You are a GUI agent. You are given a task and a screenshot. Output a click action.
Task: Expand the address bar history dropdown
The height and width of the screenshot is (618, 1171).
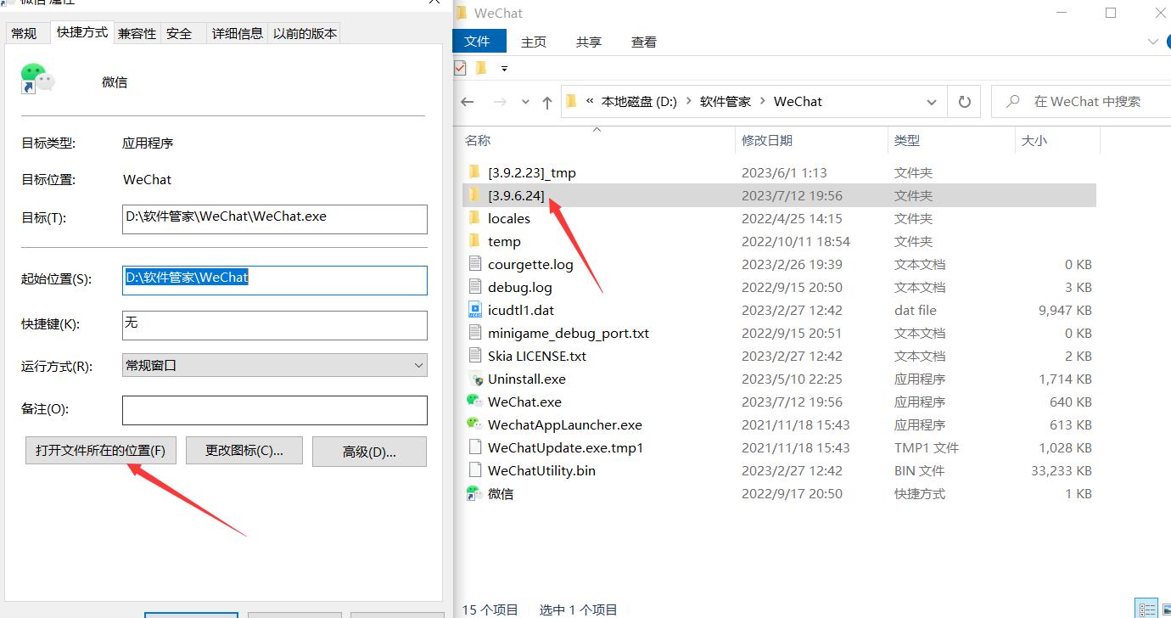[931, 102]
